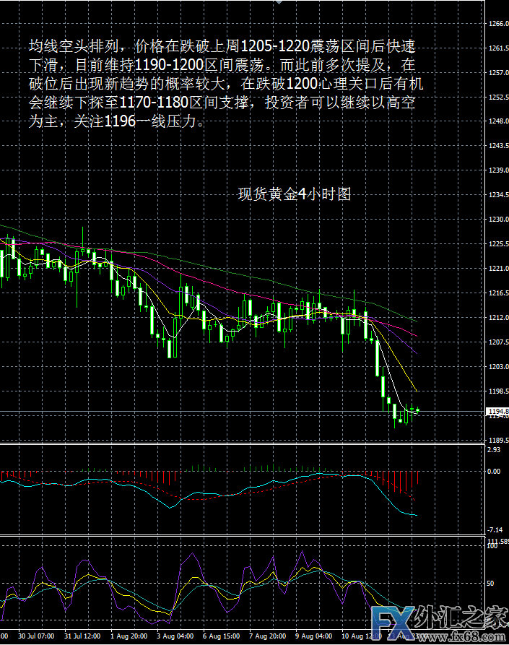509x645 pixels.
Task: Click the 1212.0 price axis label
Action: click(497, 318)
